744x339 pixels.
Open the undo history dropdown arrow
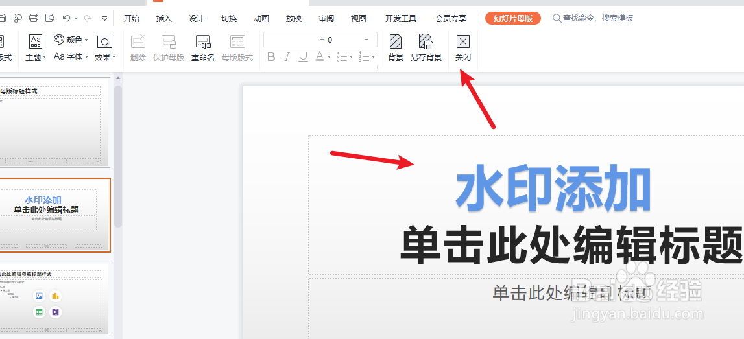(75, 19)
